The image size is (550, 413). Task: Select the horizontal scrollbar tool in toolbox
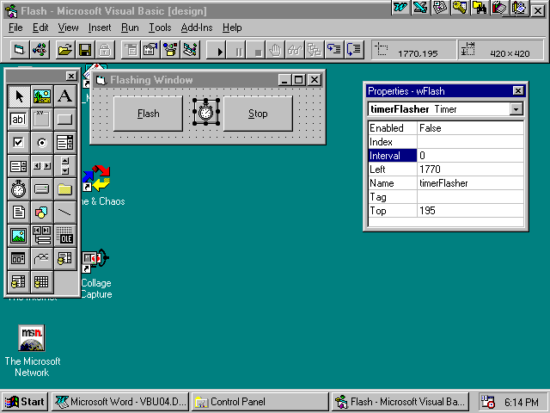click(42, 165)
